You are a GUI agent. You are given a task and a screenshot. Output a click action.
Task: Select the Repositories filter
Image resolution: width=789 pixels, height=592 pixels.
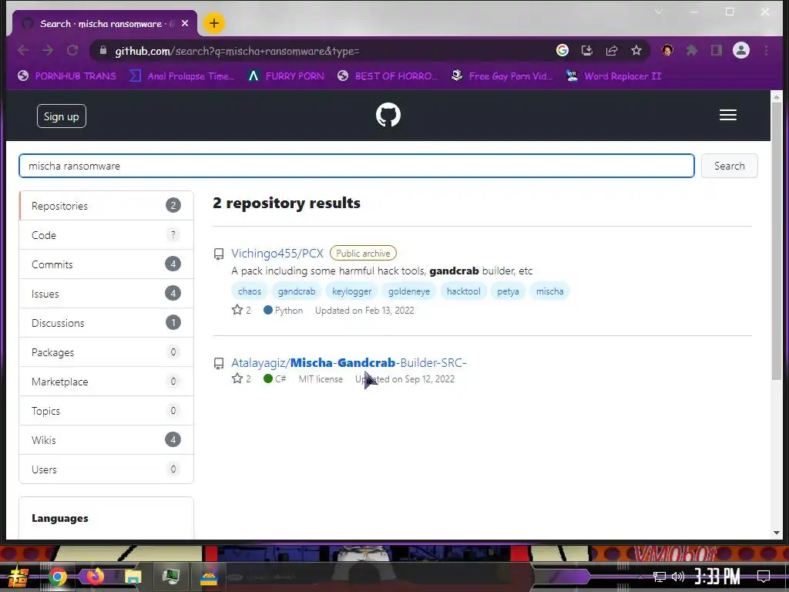coord(106,205)
